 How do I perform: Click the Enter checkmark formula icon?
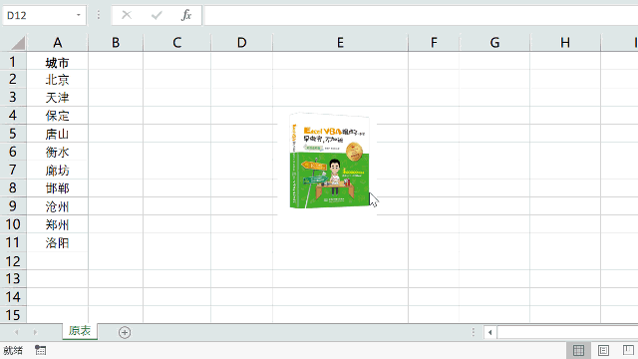[157, 16]
